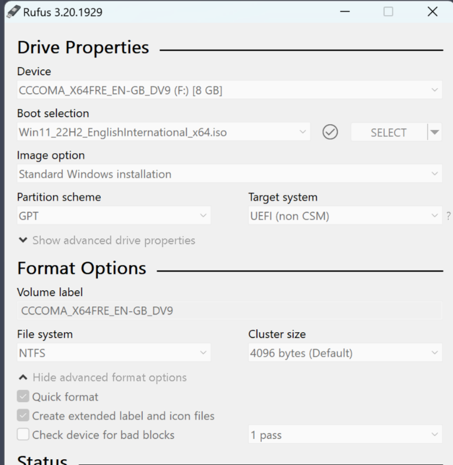Collapse Hide advanced format options

pyautogui.click(x=103, y=378)
